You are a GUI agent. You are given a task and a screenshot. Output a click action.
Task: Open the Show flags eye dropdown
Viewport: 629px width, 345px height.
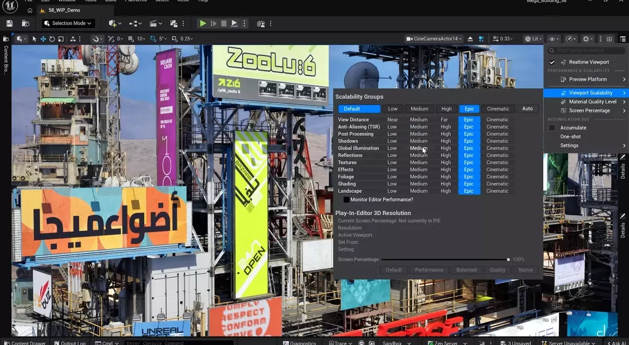554,39
